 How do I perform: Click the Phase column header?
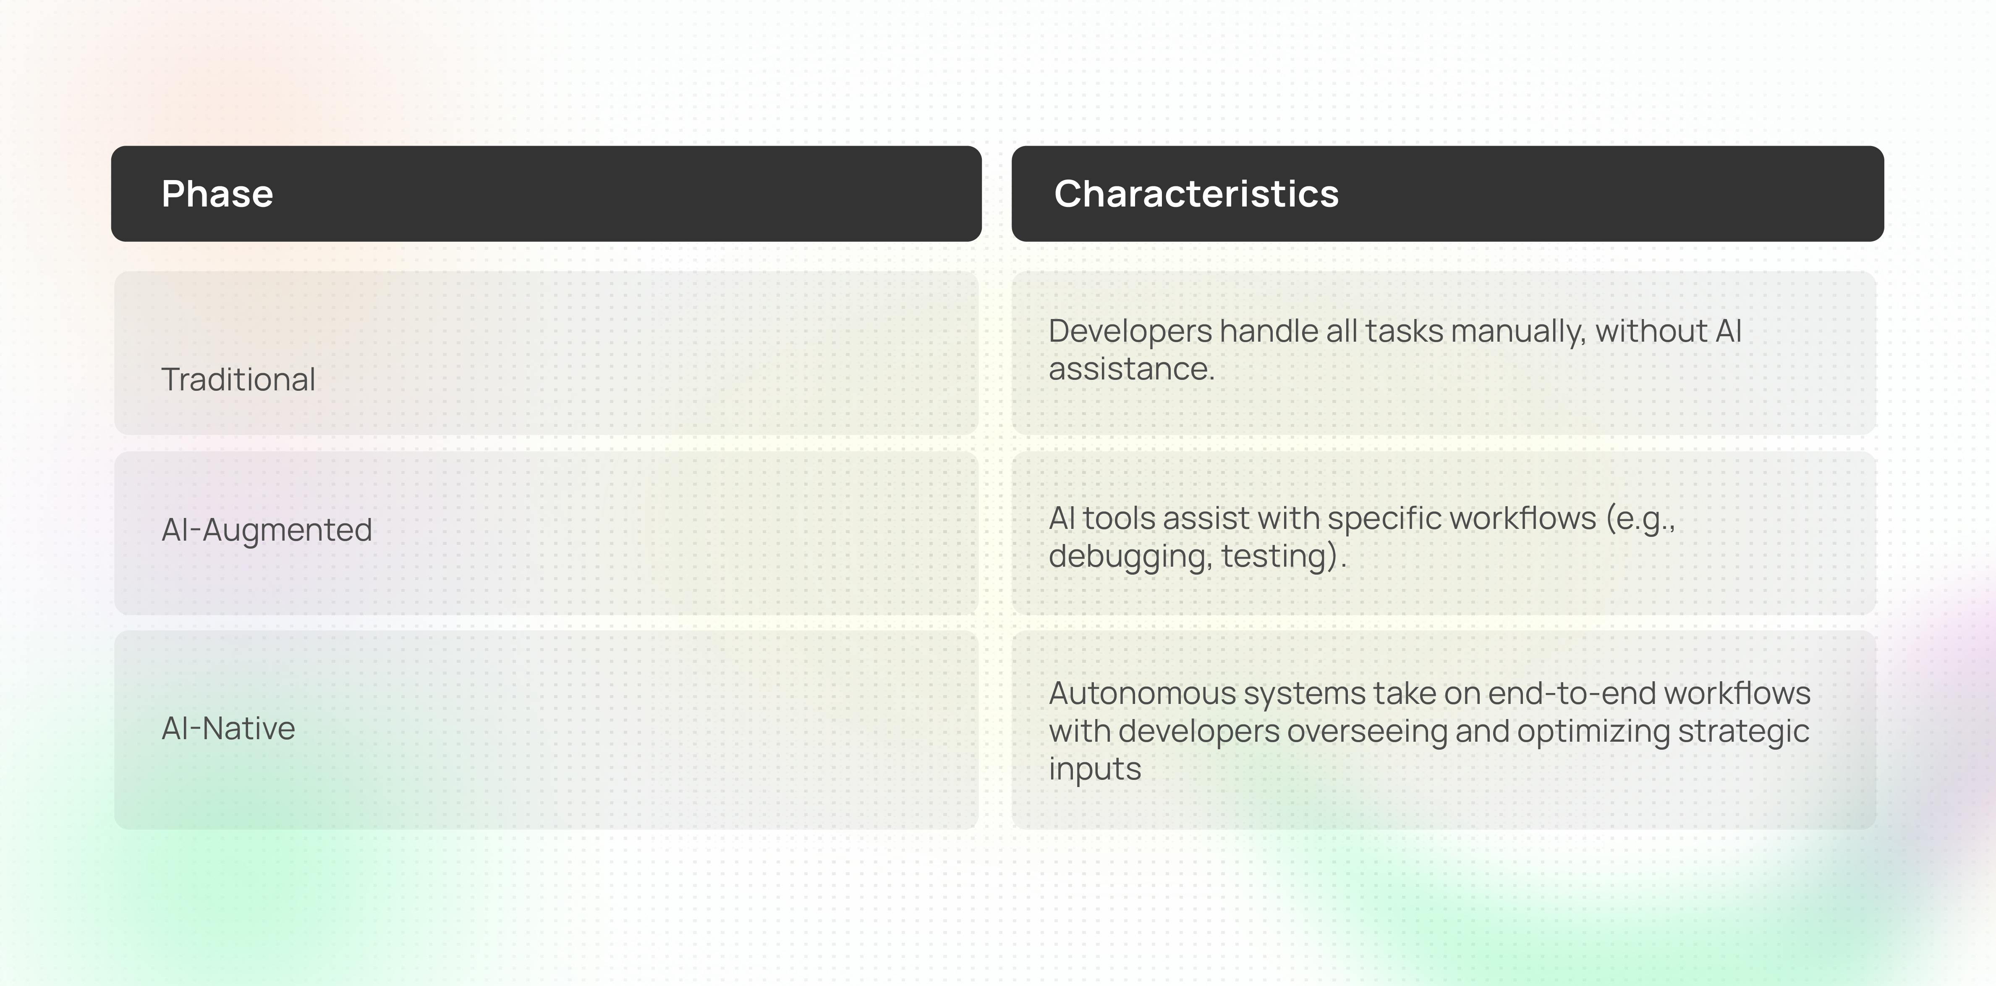(x=218, y=194)
